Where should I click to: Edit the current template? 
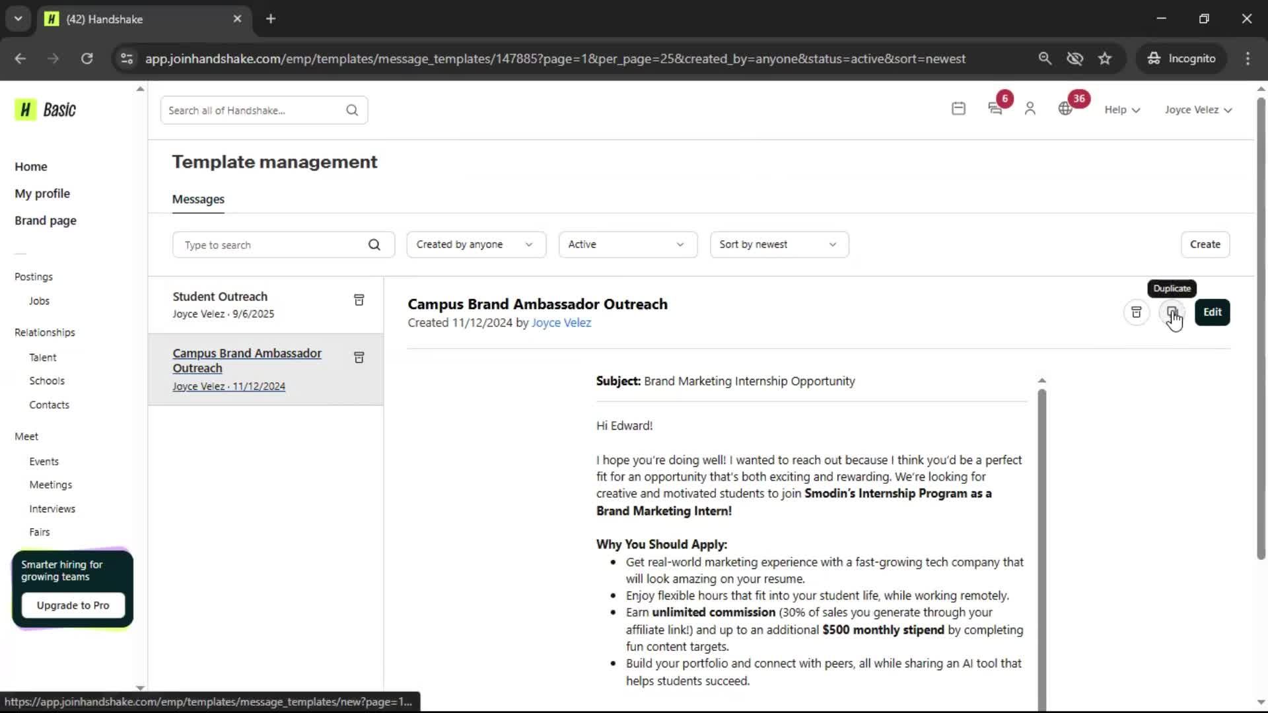click(x=1212, y=312)
